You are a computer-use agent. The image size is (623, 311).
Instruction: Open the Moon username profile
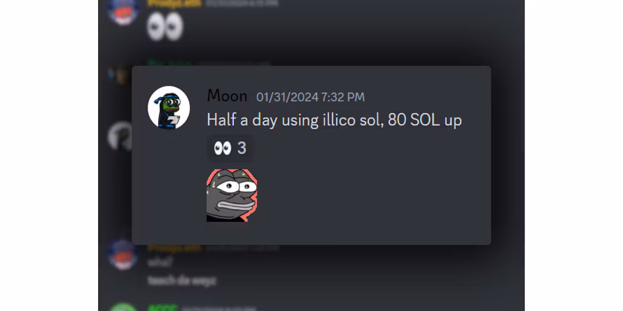[227, 96]
